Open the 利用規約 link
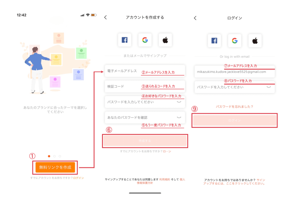Image resolution: width=290 pixels, height=204 pixels. click(x=165, y=179)
